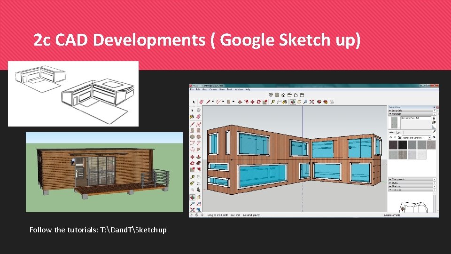The width and height of the screenshot is (451, 254).
Task: Open the Rectangle tool dropdown arrow
Action: 233,102
